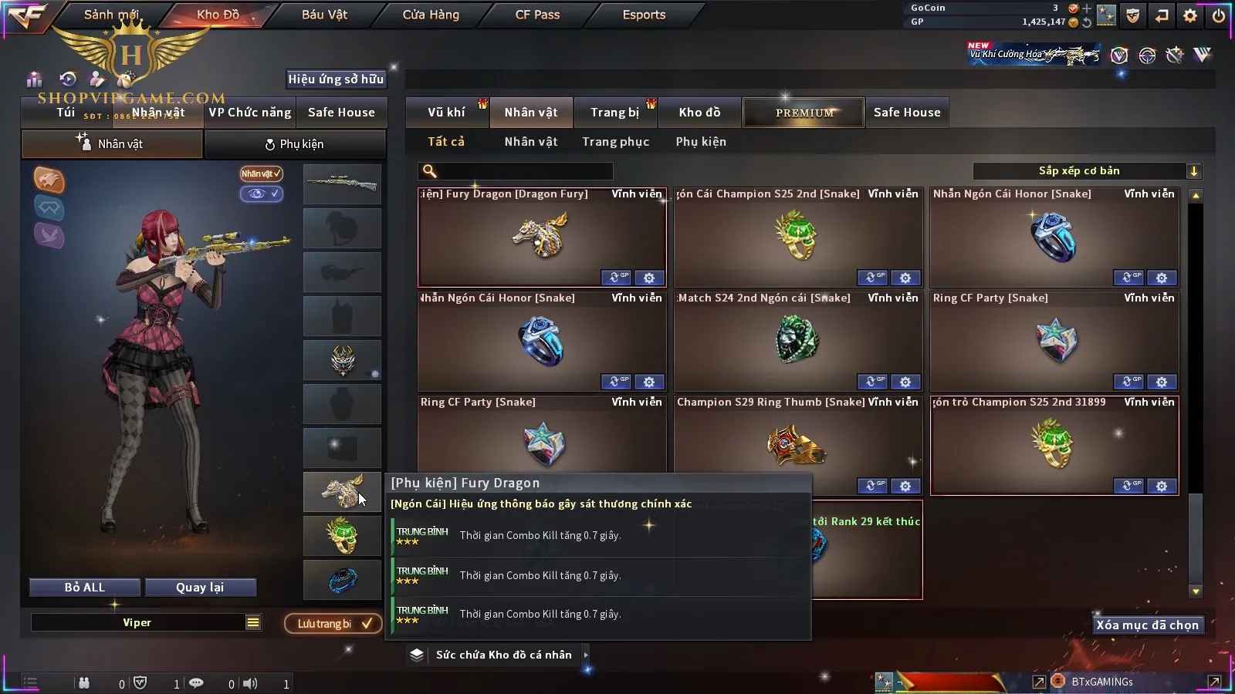The width and height of the screenshot is (1235, 694).
Task: Click the Bỏ ALL button
Action: click(x=85, y=588)
